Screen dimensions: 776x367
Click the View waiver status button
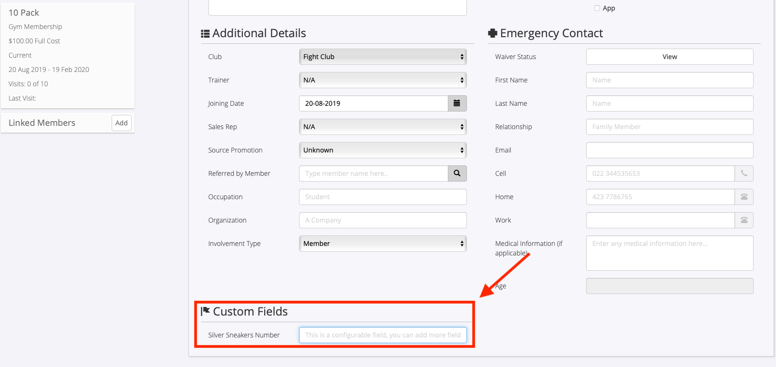[670, 57]
